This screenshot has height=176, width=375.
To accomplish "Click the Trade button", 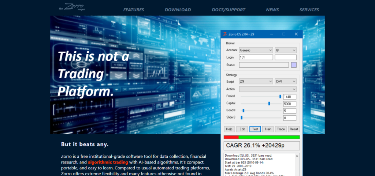I will point(281,129).
